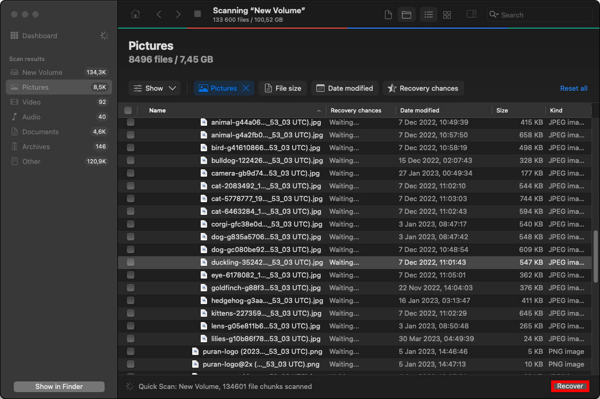Open the Recovery chances filter
600x399 pixels.
pyautogui.click(x=423, y=88)
